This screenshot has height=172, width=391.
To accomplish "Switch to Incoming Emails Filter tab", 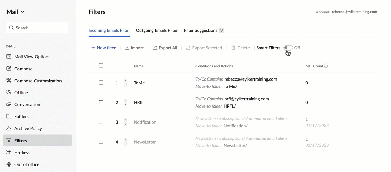I will 109,30.
